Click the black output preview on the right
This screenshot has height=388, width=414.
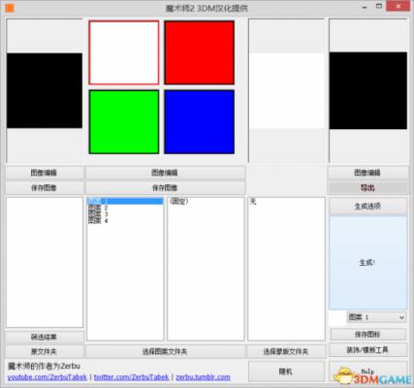pos(368,90)
